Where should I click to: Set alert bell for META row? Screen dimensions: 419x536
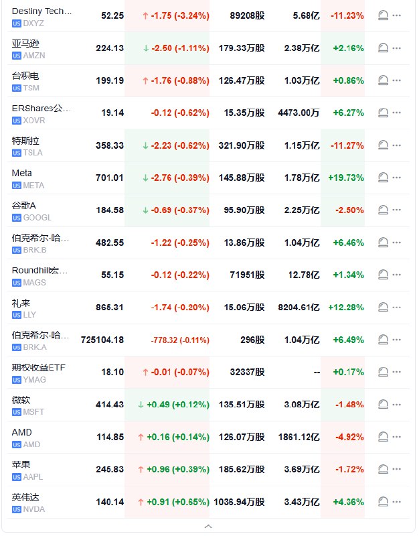[x=383, y=178]
